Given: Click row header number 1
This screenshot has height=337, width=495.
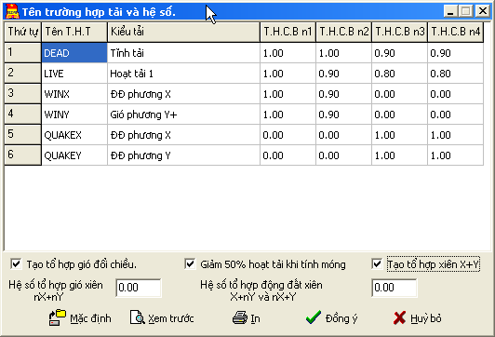Looking at the screenshot, I should 22,53.
